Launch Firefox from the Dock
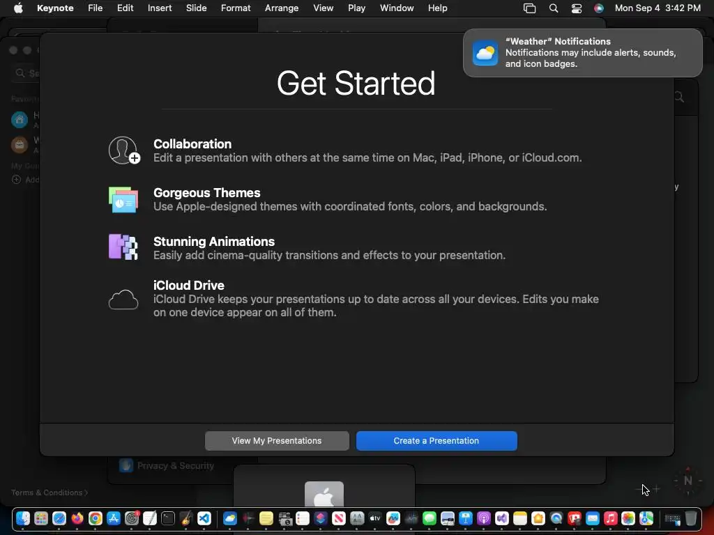Viewport: 714px width, 535px height. (77, 518)
